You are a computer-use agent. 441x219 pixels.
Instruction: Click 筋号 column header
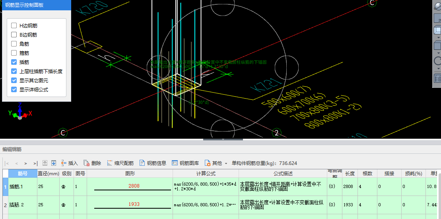click(x=23, y=173)
